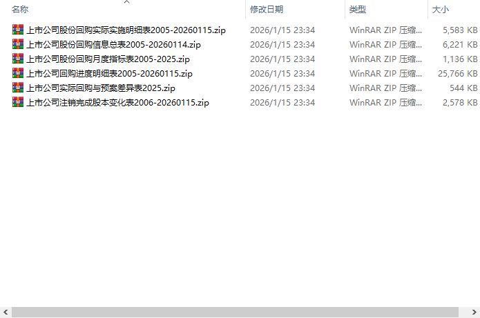
Task: Click WinRAR icon of 上市公司实际回购与预案差异表2025 zip
Action: [x=18, y=88]
